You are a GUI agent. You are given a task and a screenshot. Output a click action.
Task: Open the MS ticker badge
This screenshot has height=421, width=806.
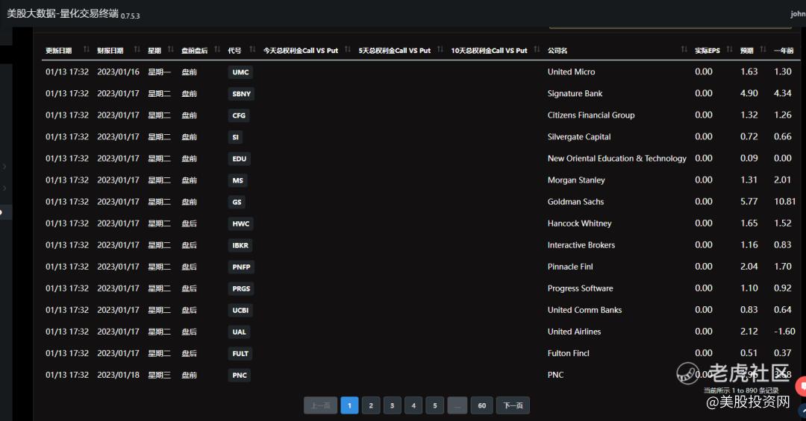coord(237,180)
